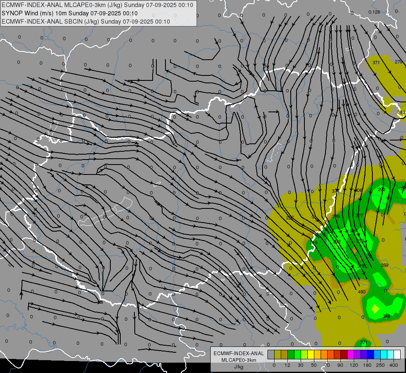
Task: Click the legend scale label 30
Action: coord(301,365)
